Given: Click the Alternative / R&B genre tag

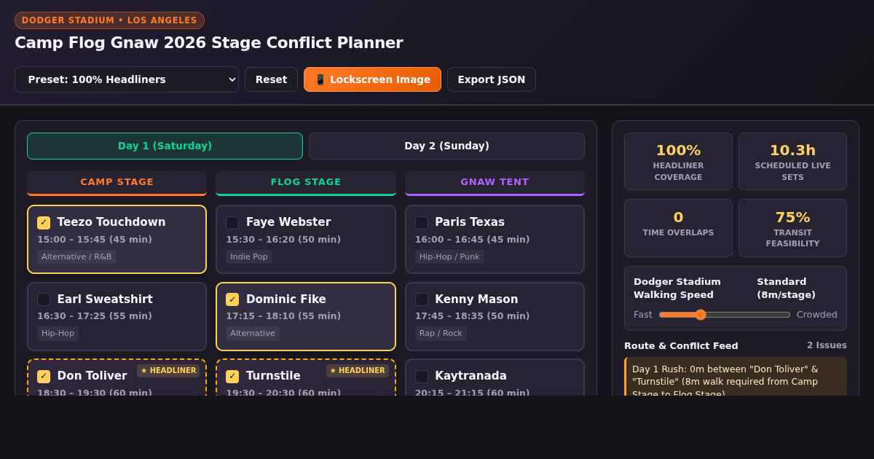Looking at the screenshot, I should click(76, 256).
